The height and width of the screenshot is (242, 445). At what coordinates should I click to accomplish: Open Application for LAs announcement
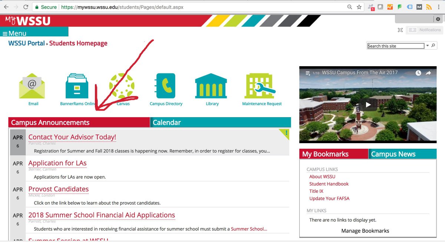click(57, 163)
